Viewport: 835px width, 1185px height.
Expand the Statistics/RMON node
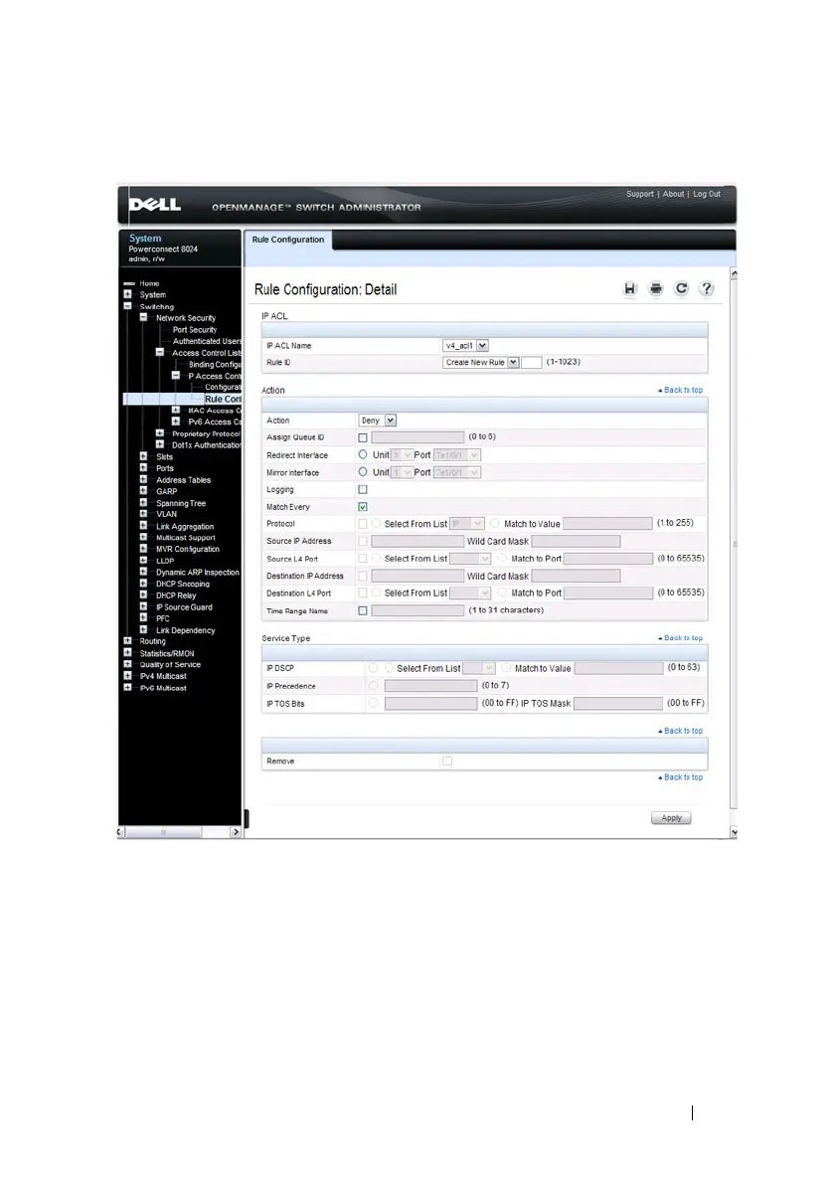tap(127, 653)
